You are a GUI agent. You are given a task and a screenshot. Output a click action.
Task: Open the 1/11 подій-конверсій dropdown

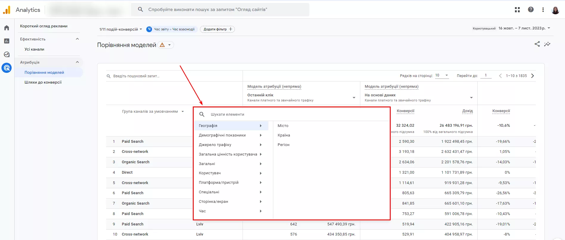pyautogui.click(x=121, y=29)
